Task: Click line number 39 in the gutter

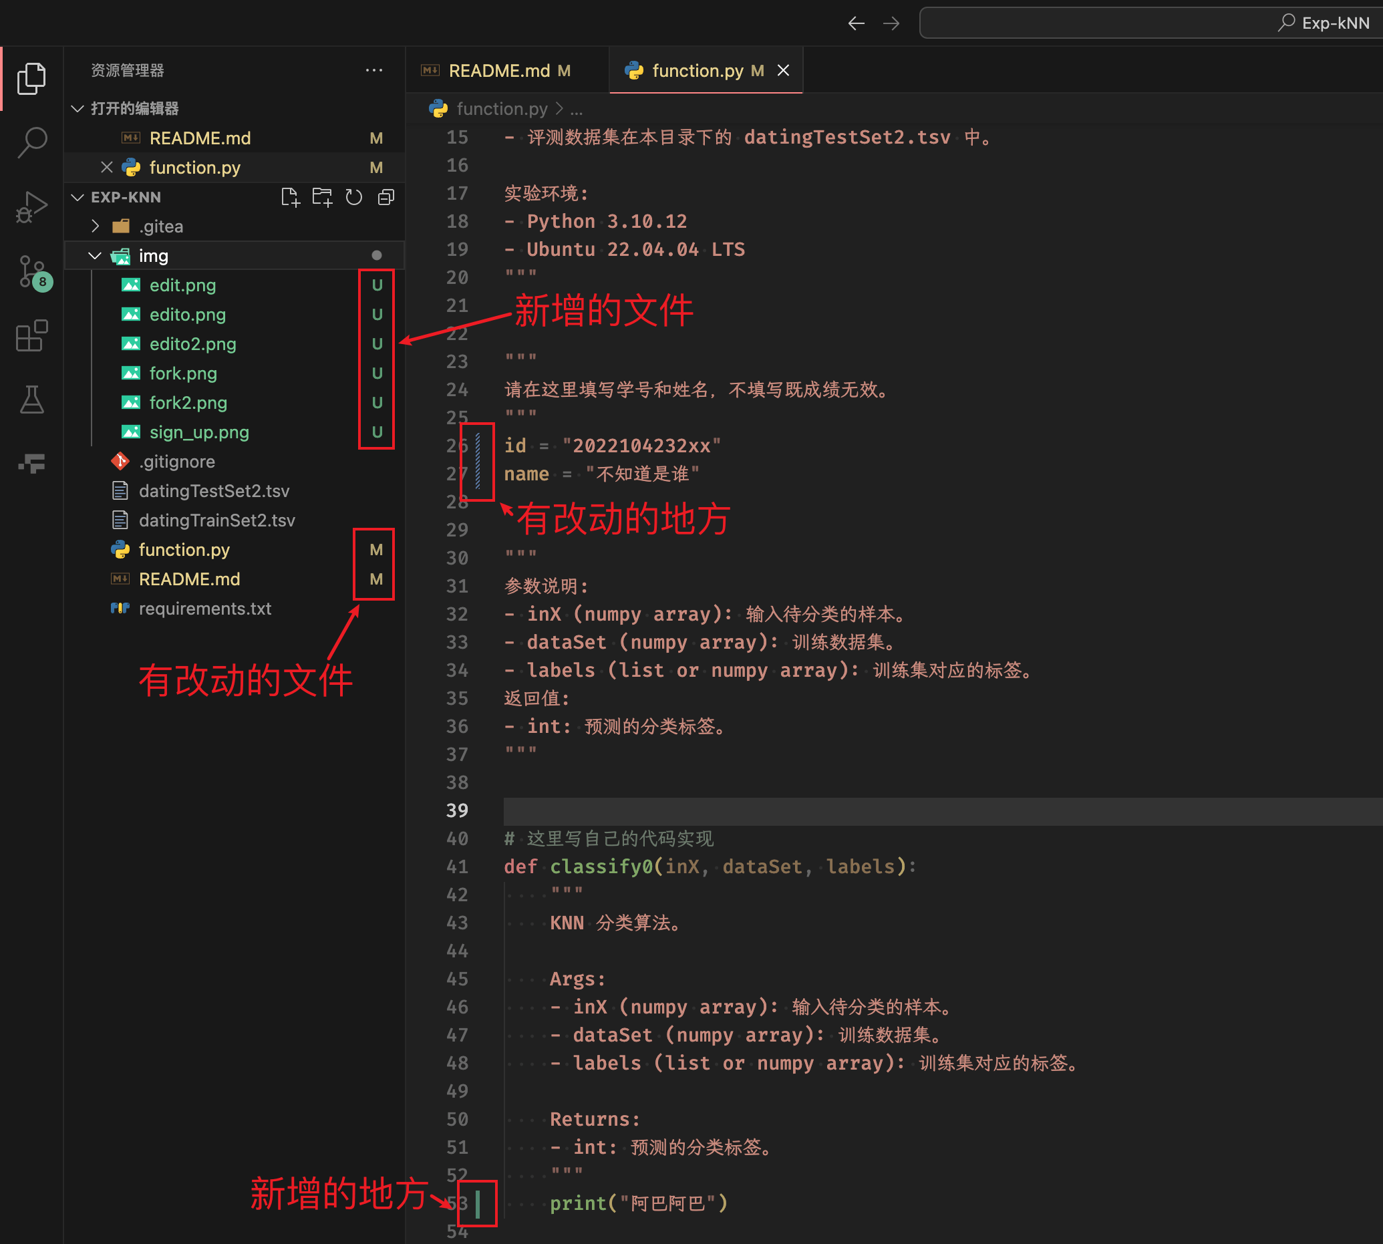Action: coord(458,810)
